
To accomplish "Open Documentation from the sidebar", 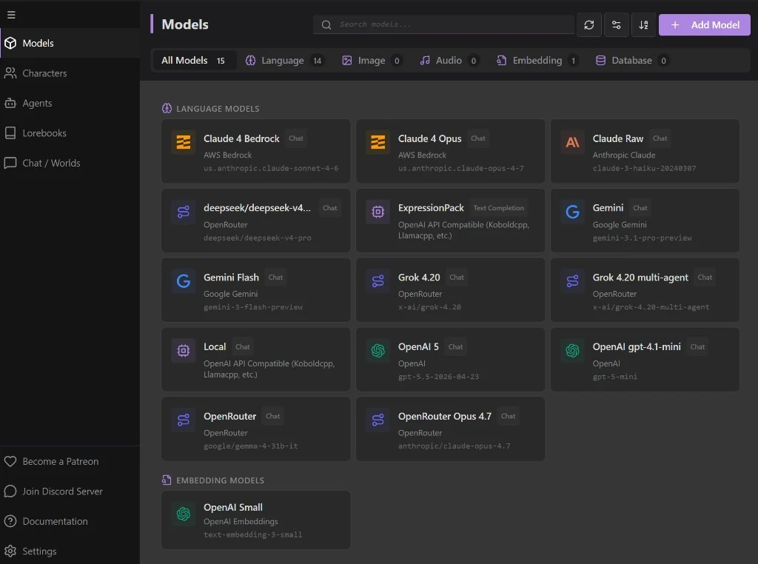I will coord(70,522).
